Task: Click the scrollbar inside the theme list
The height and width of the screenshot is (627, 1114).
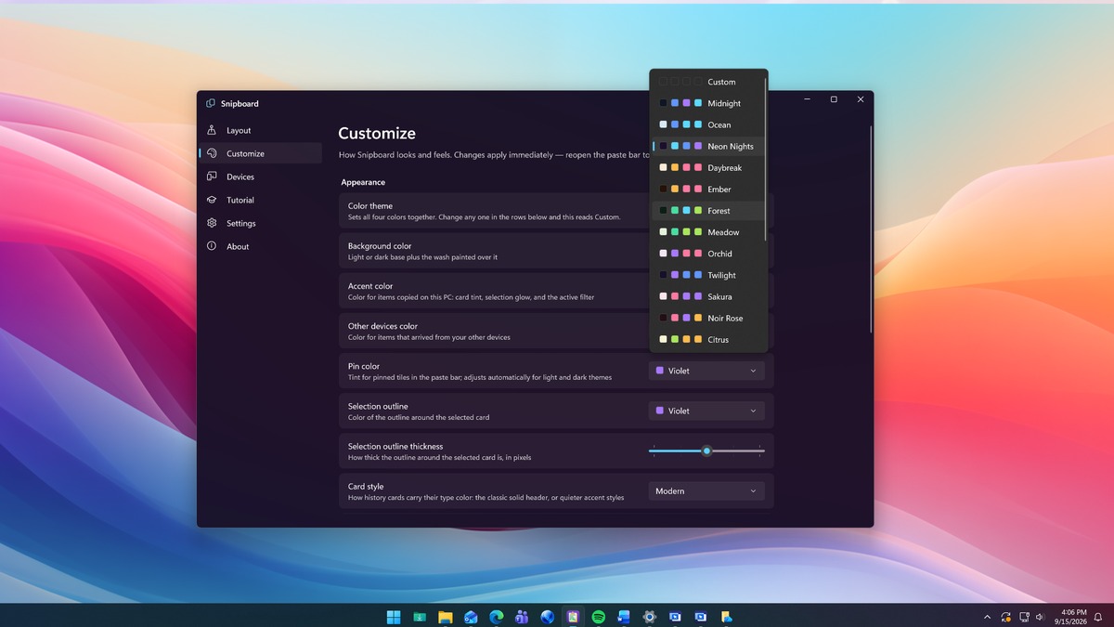Action: pos(766,158)
